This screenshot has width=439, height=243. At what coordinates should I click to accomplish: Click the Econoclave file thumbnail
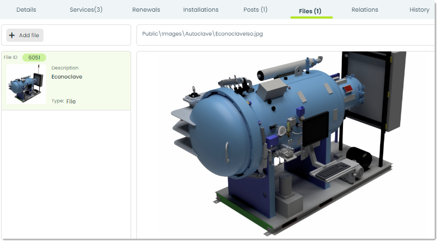(27, 84)
